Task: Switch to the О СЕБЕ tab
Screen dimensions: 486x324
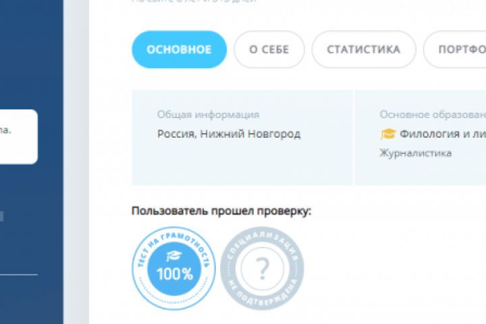Action: click(x=269, y=49)
